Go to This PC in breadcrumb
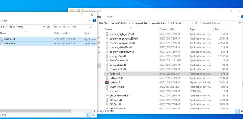This screenshot has width=243, height=119. 103,23
